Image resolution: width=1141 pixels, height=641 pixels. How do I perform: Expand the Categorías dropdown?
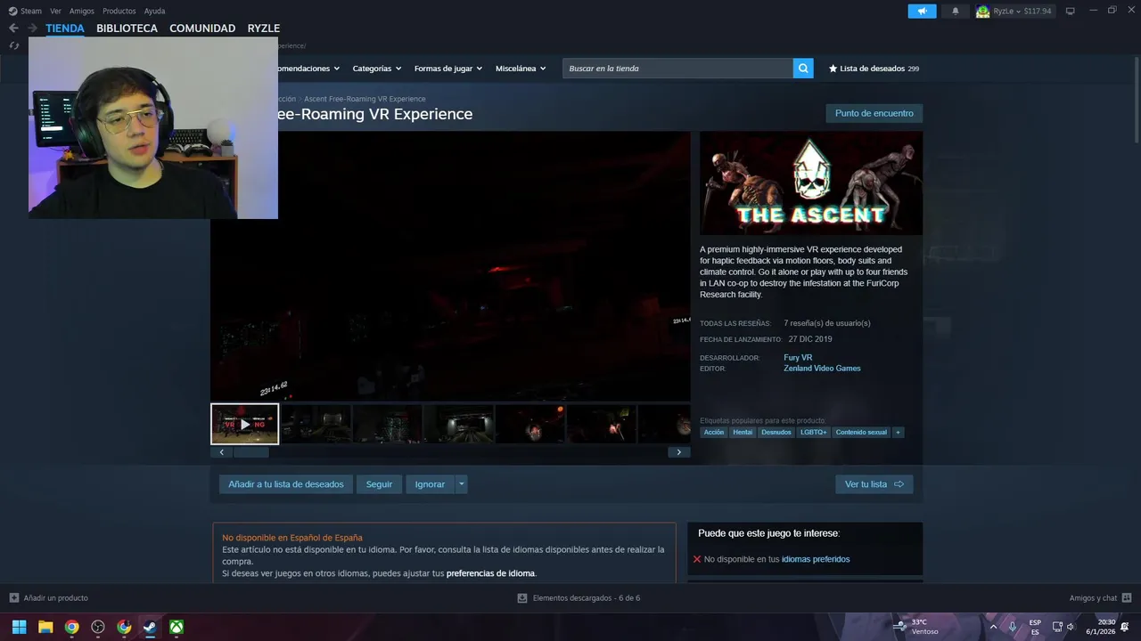pos(377,69)
